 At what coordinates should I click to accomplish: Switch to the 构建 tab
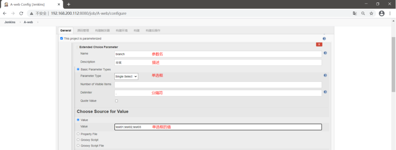pos(137,30)
